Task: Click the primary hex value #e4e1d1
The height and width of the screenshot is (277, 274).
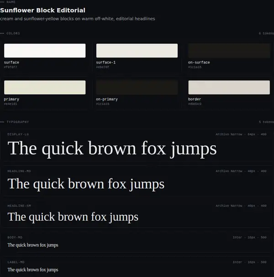Action: [11, 104]
